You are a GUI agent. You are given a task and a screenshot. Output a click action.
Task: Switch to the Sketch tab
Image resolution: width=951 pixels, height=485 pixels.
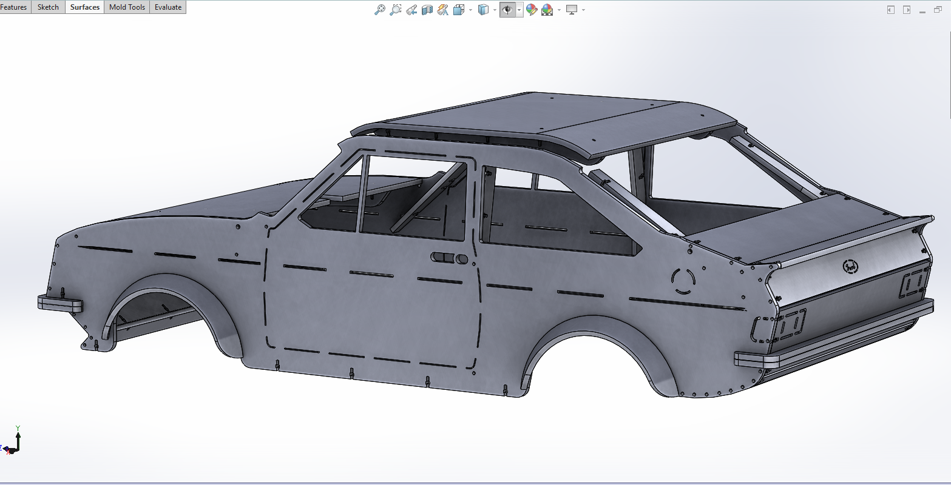[48, 7]
